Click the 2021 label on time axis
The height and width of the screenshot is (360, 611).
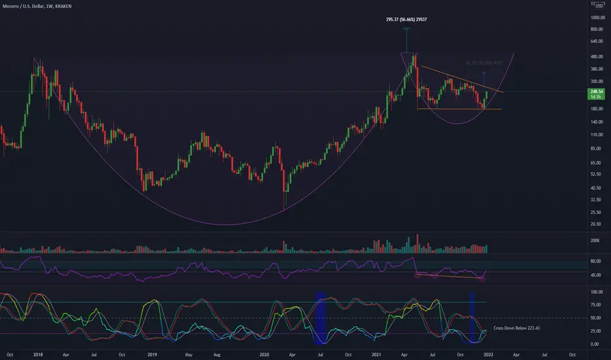tap(376, 355)
